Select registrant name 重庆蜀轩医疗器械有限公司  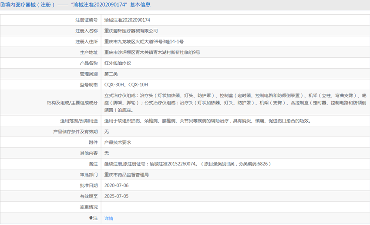(x=131, y=31)
